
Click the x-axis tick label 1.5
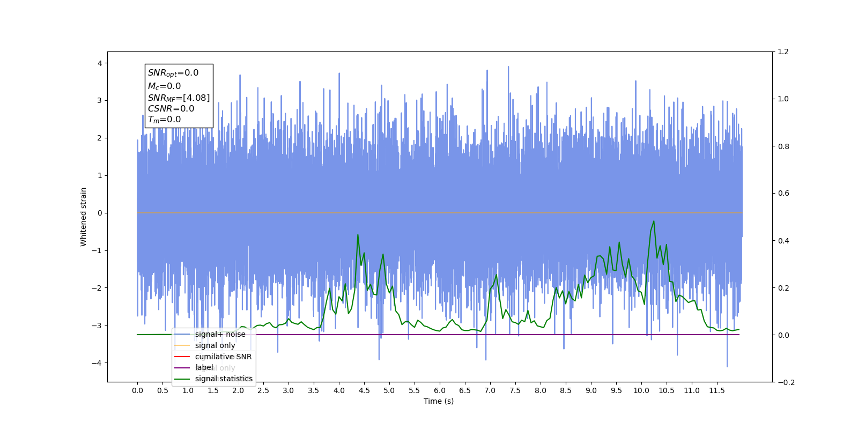pos(213,390)
